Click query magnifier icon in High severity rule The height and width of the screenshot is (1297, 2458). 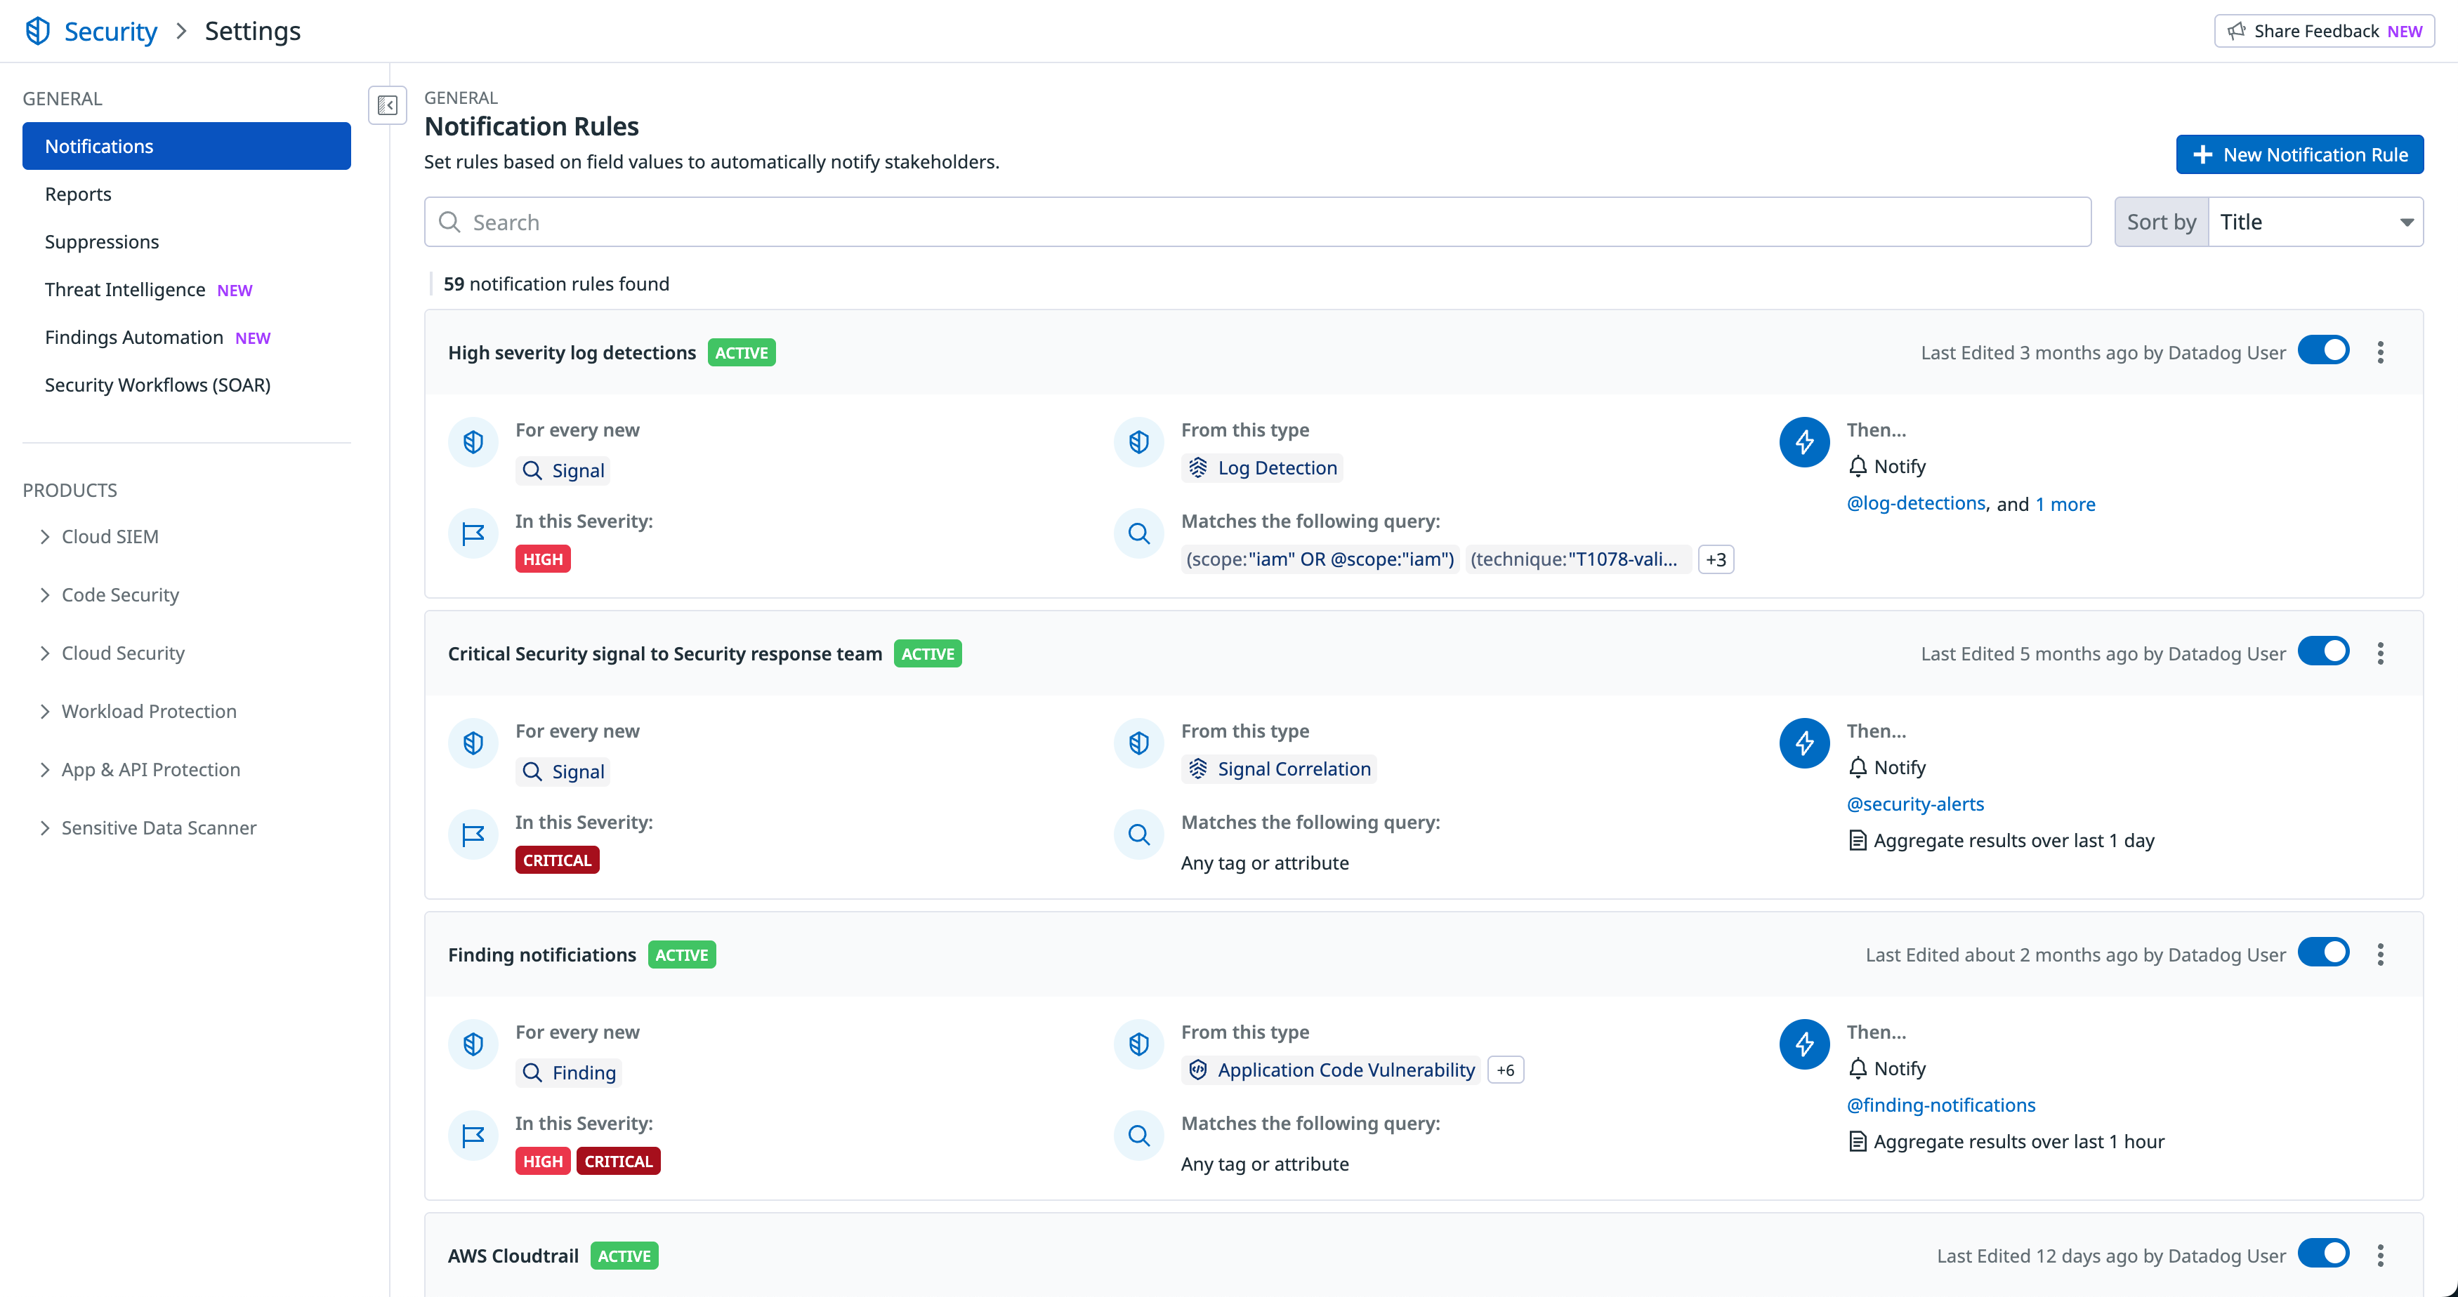(x=1138, y=533)
